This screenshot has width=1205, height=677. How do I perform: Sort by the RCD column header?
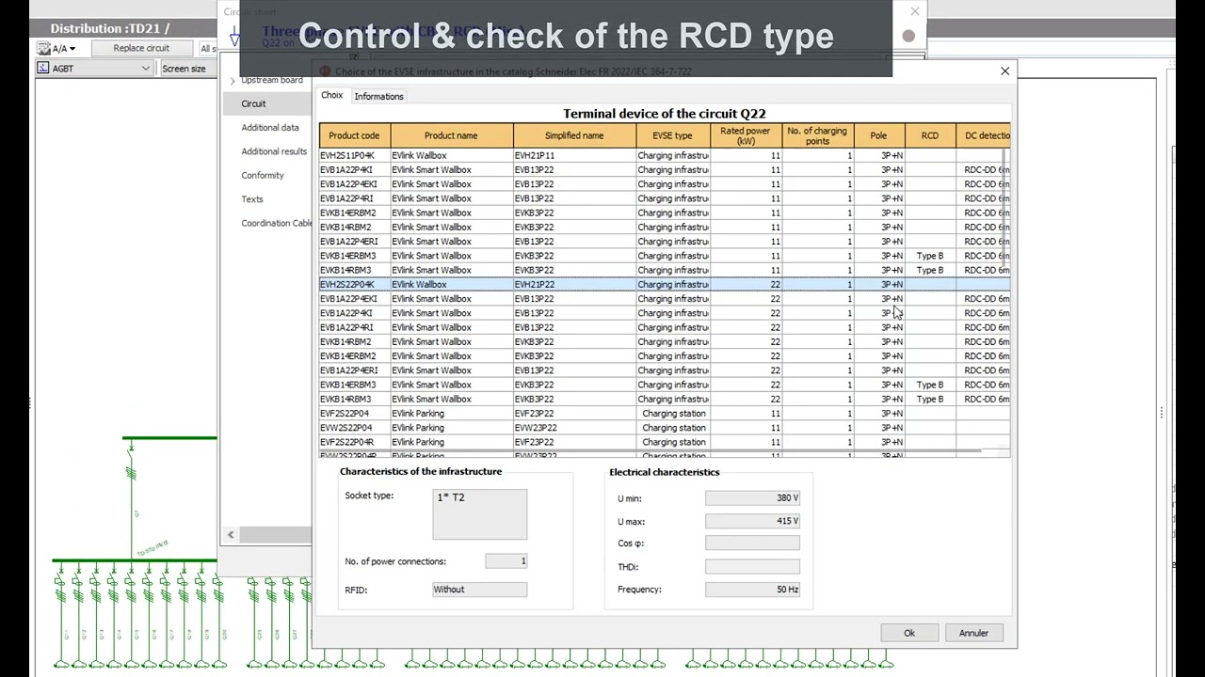[929, 135]
